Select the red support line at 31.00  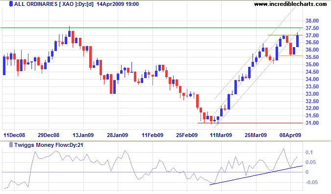pyautogui.click(x=250, y=123)
